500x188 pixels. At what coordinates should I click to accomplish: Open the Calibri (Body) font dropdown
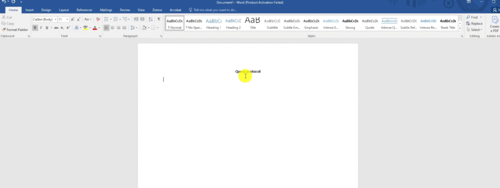coord(56,19)
